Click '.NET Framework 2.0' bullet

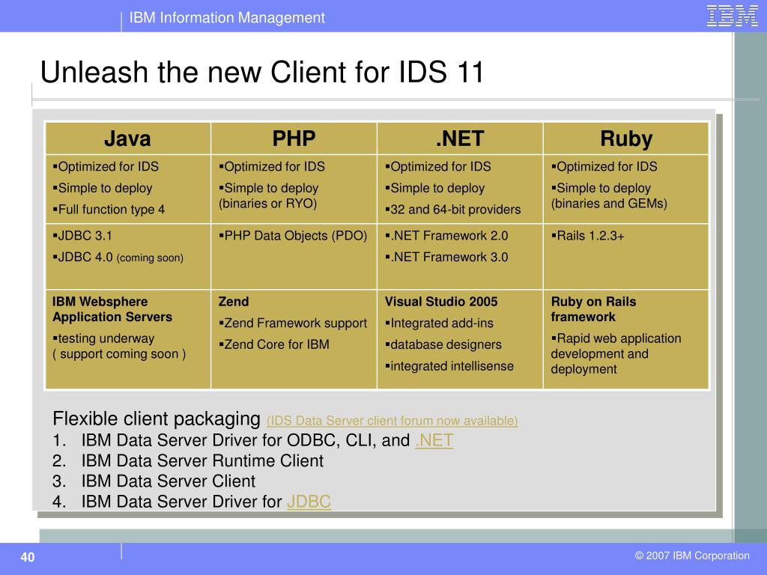coord(446,236)
